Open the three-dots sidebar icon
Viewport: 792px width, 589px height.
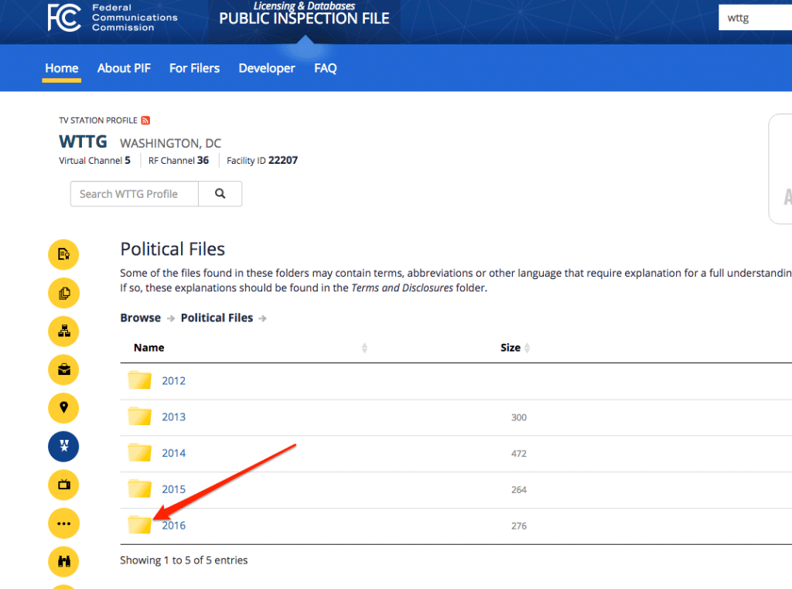63,523
